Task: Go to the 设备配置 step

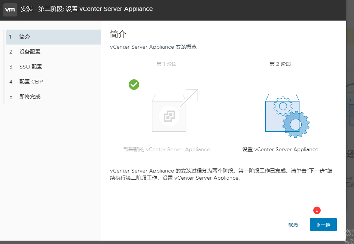Action: [30, 52]
